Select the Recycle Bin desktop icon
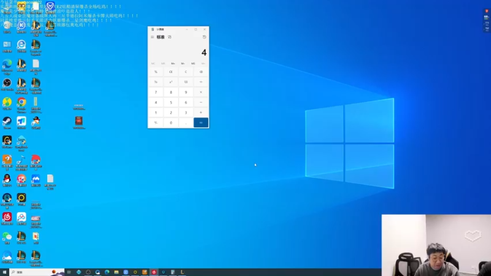Image resolution: width=491 pixels, height=276 pixels. click(7, 27)
